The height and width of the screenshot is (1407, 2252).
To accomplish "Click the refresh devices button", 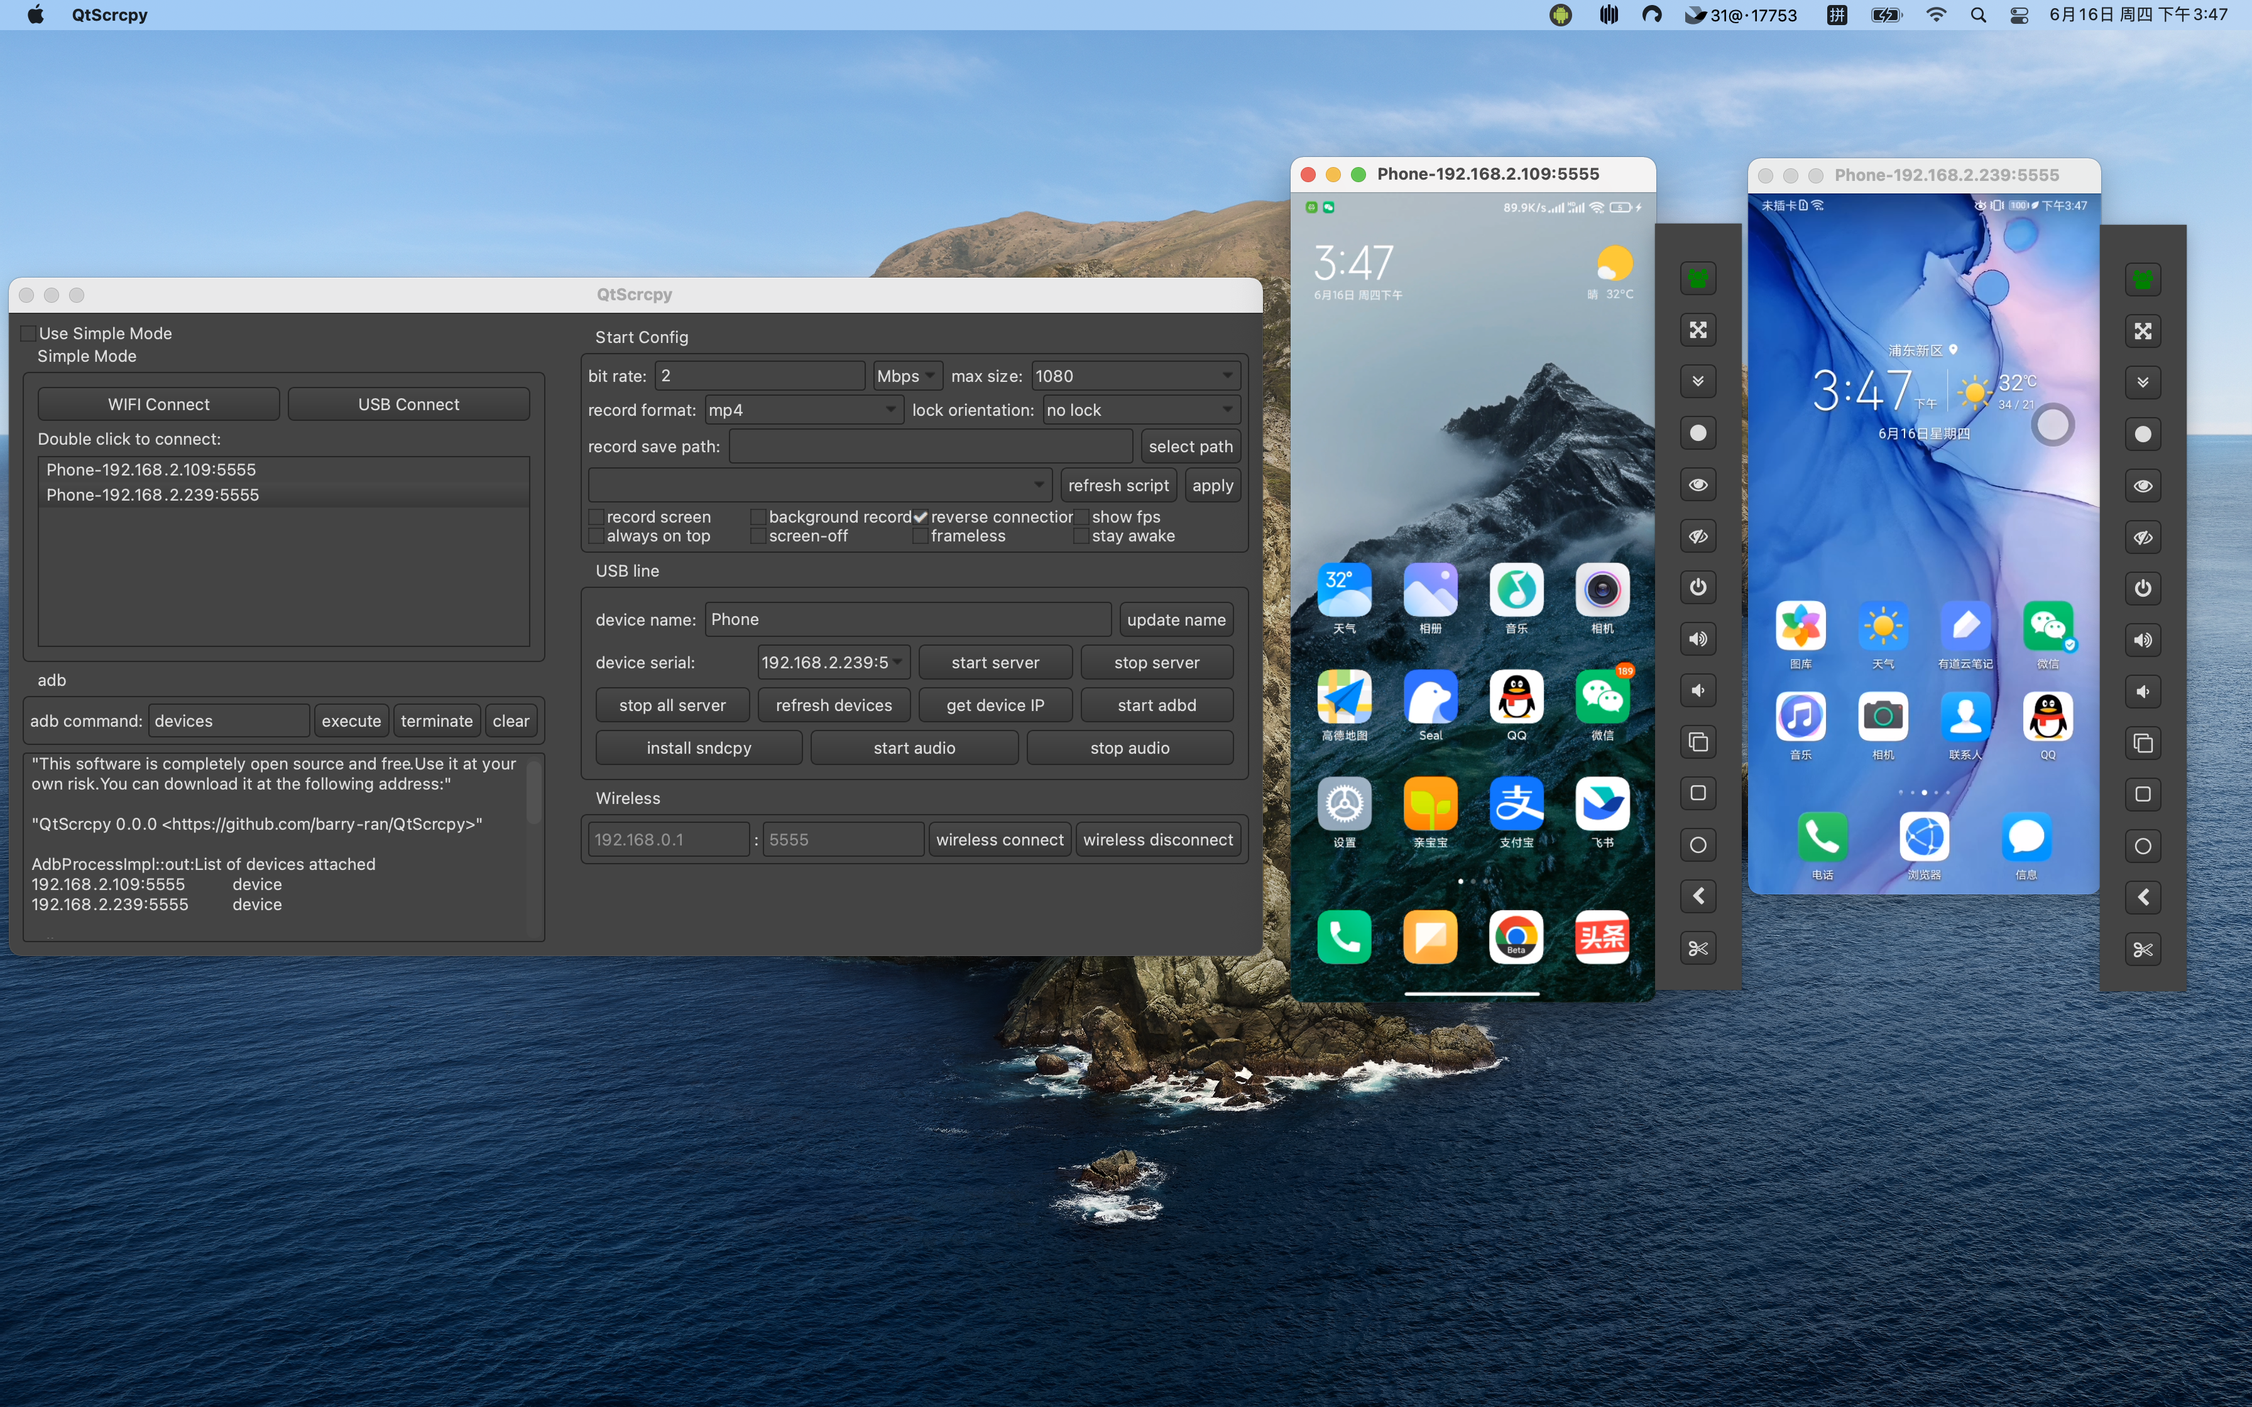I will pyautogui.click(x=833, y=703).
